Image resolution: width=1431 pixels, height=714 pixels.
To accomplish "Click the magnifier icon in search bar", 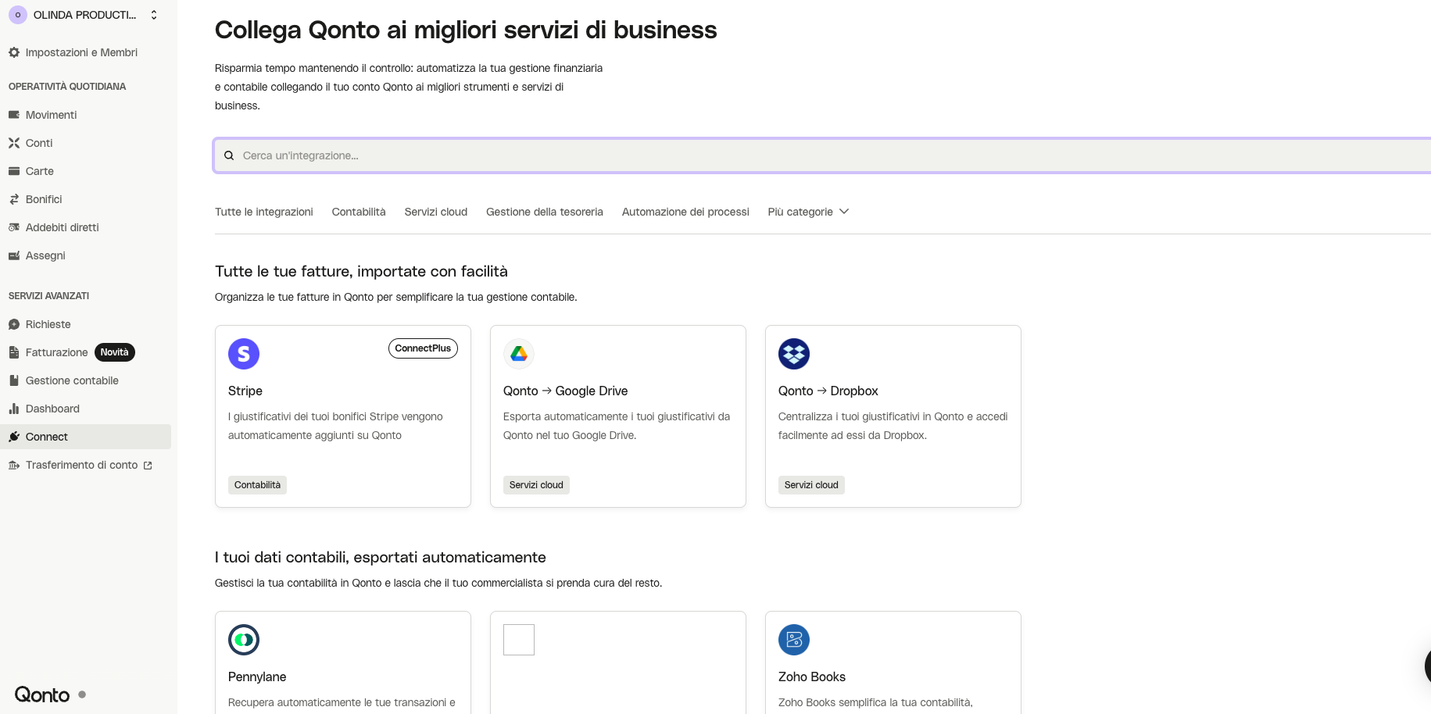I will click(229, 155).
